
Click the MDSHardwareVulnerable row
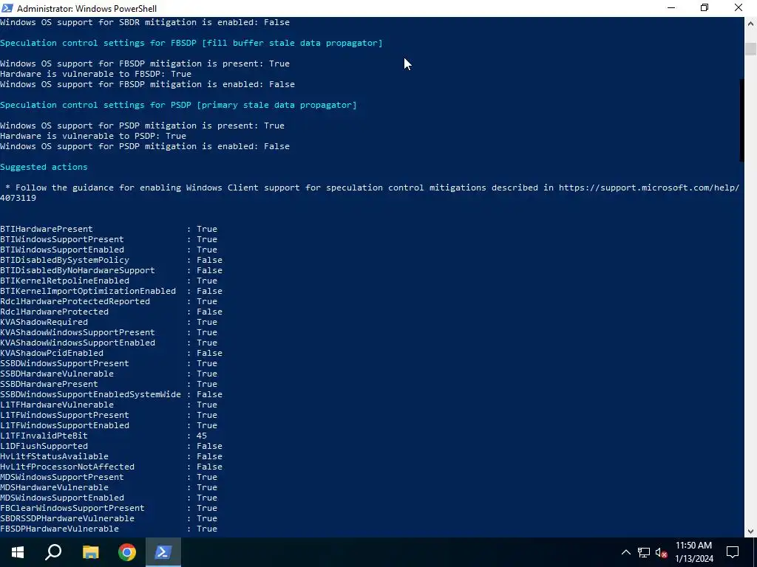[109, 487]
